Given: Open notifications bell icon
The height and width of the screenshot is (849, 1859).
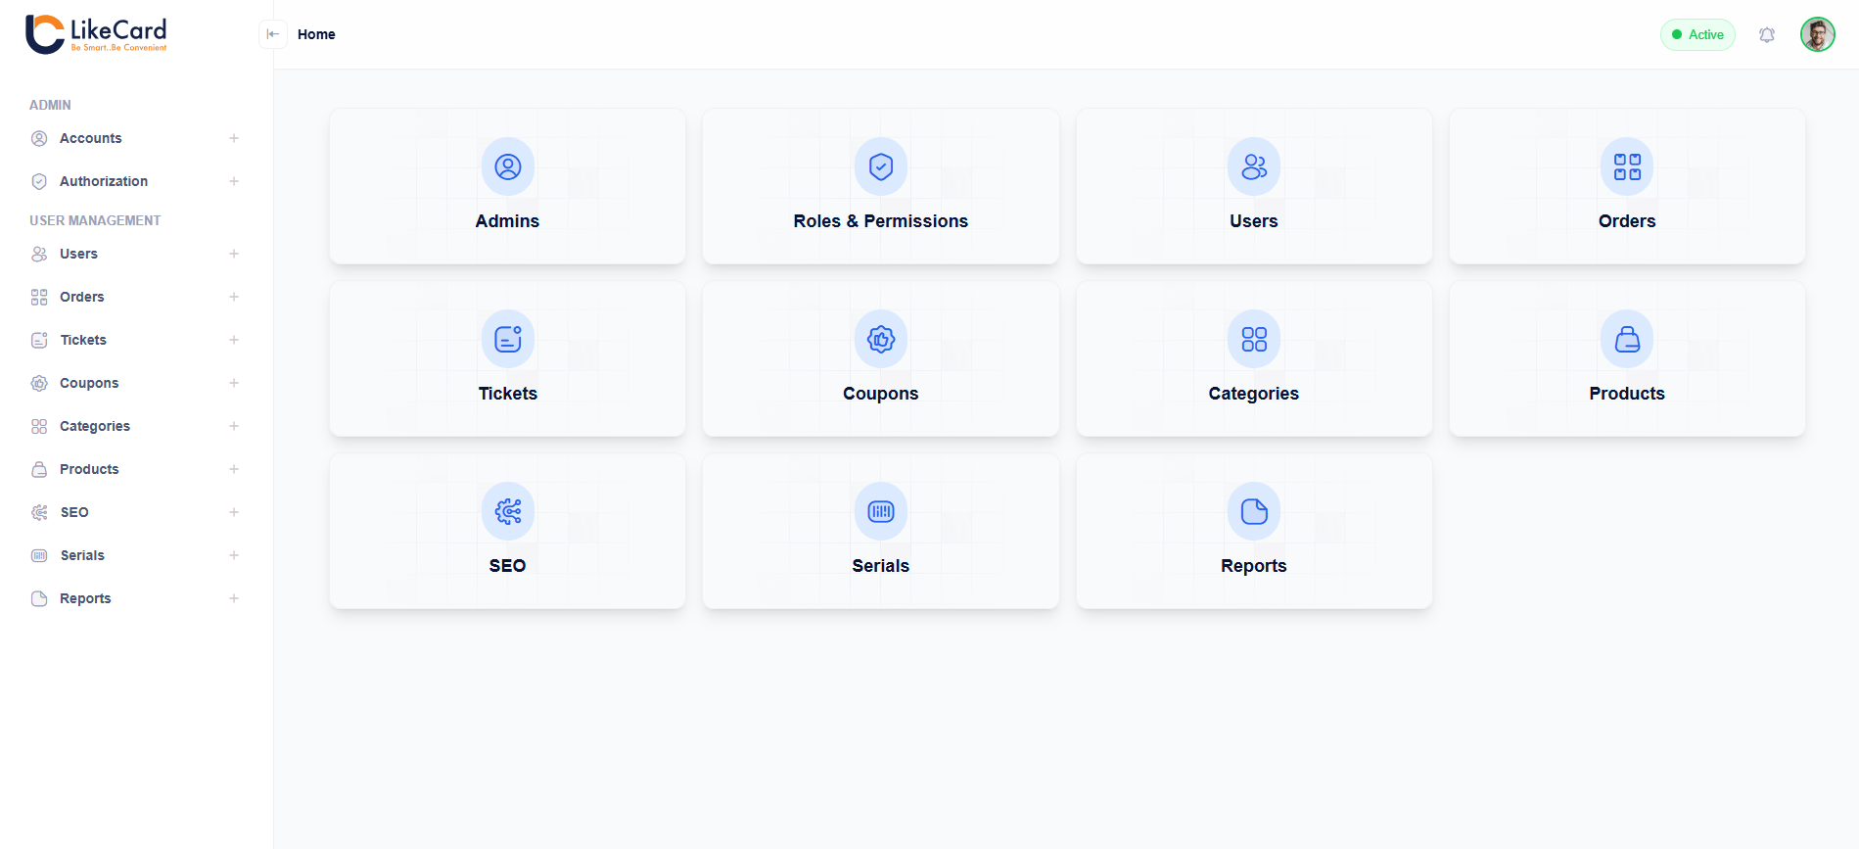Looking at the screenshot, I should pyautogui.click(x=1766, y=35).
